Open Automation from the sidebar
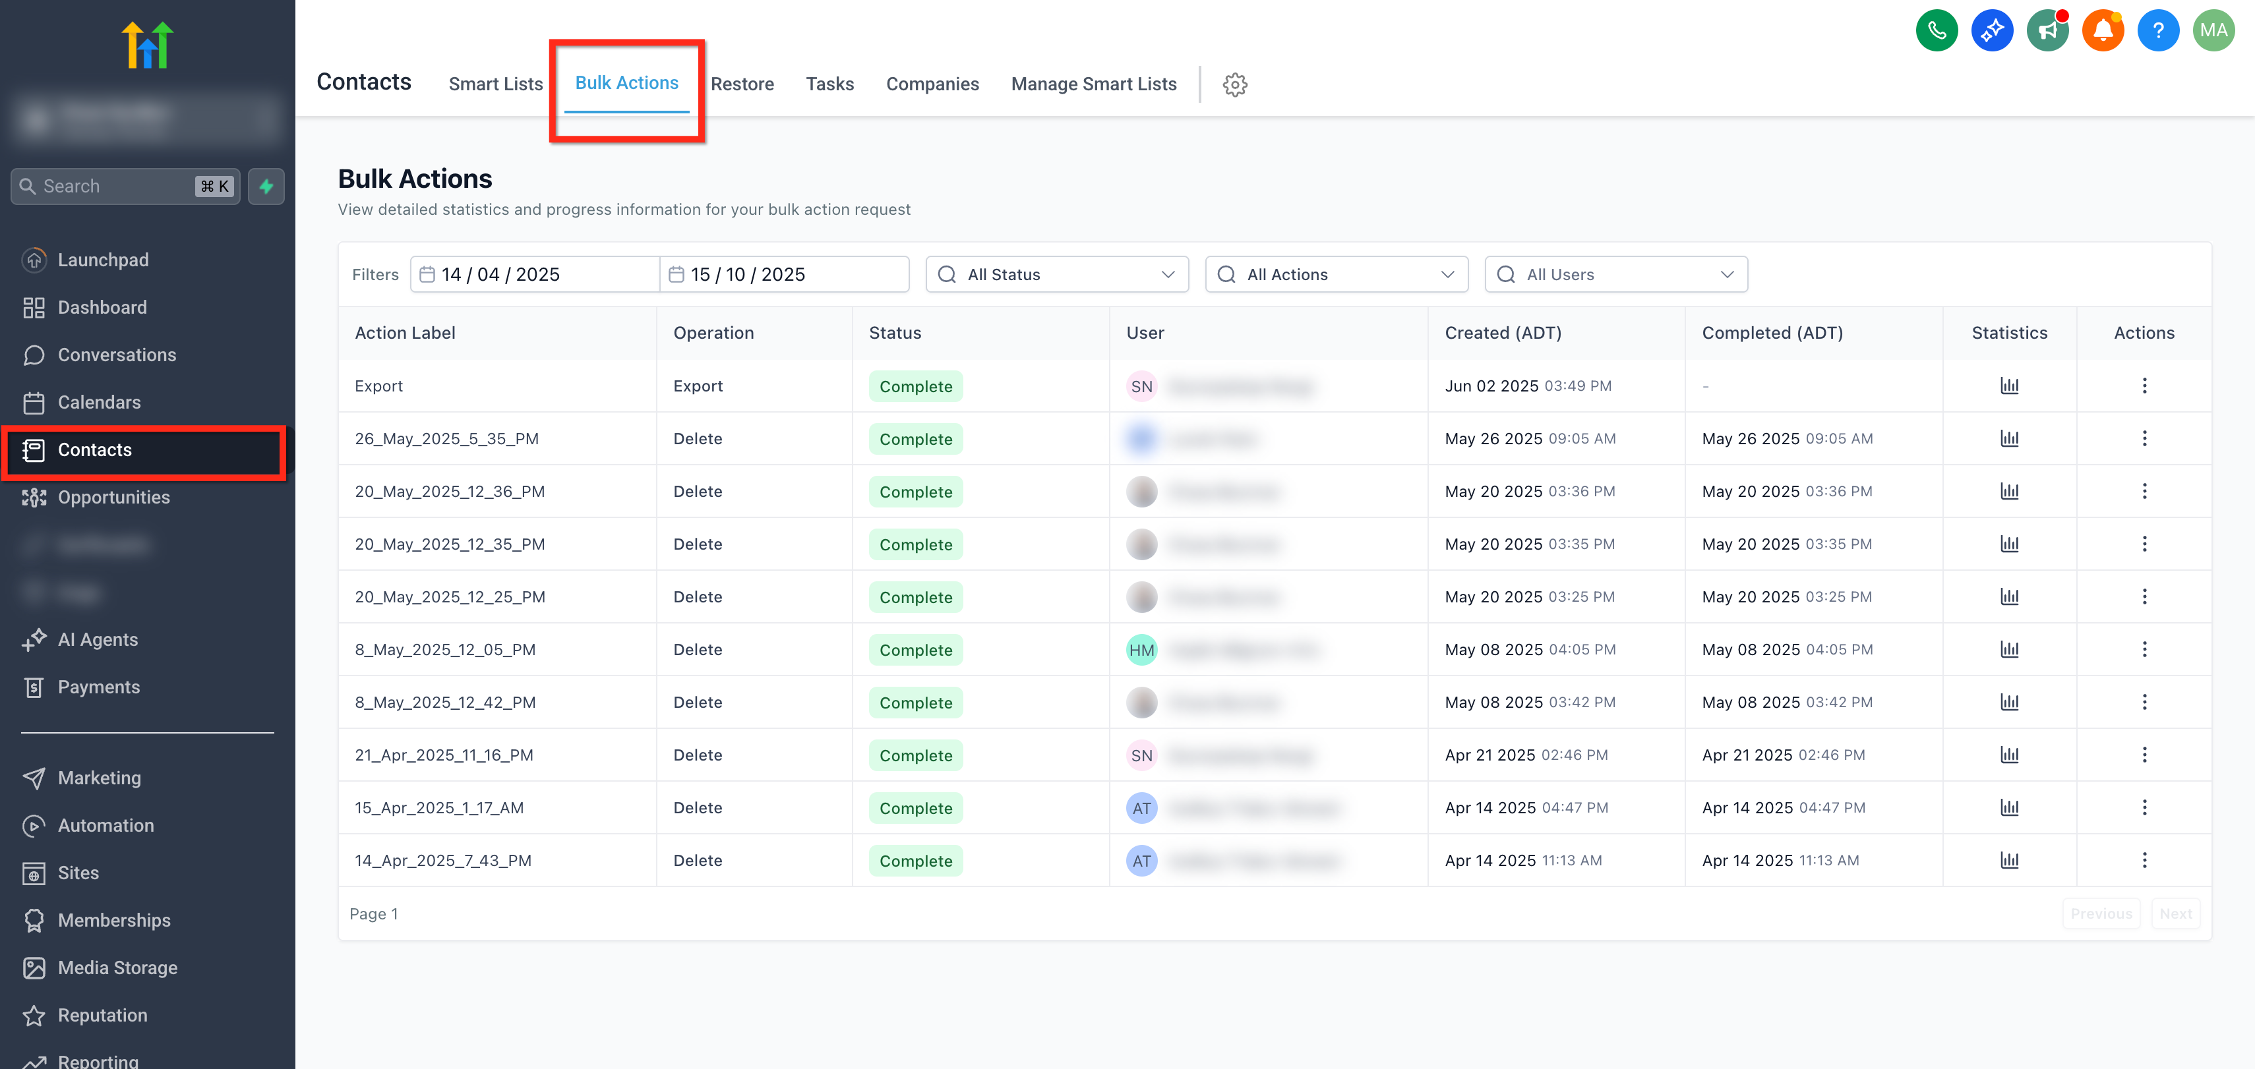 105,826
